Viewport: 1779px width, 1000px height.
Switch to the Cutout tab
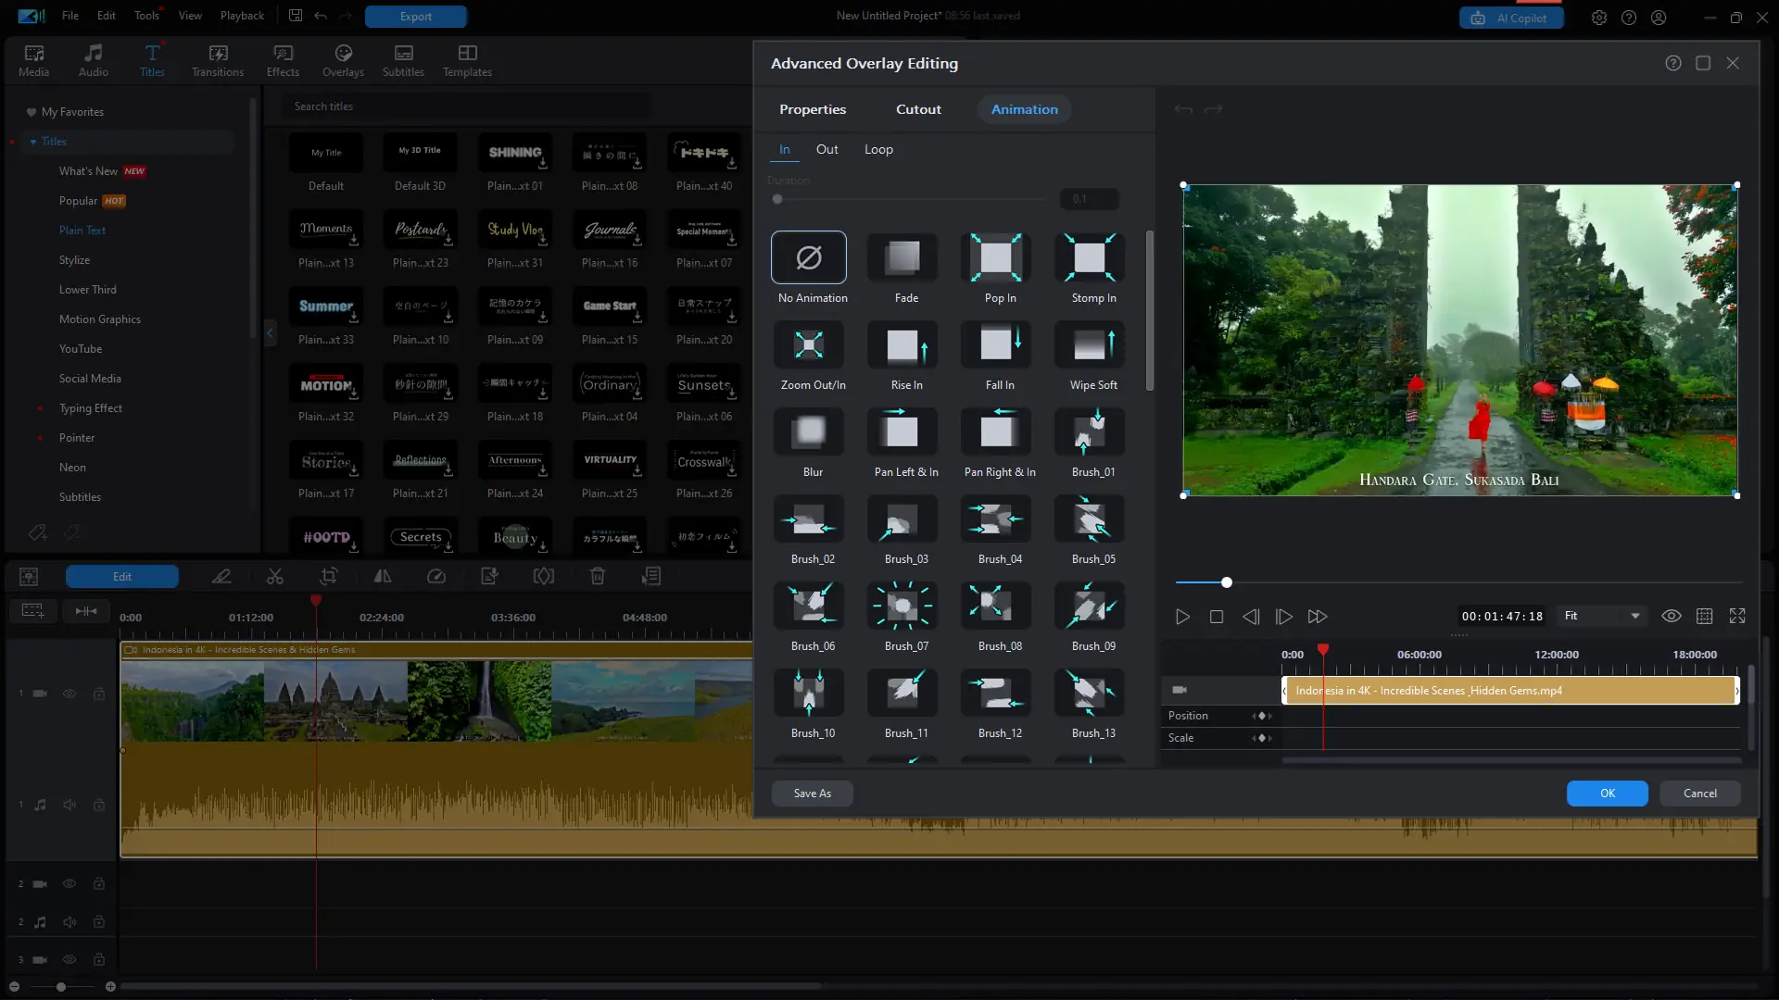[x=917, y=109]
